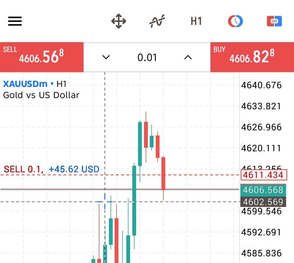Decrease the lot volume with down chevron
The width and height of the screenshot is (294, 263).
[x=106, y=57]
